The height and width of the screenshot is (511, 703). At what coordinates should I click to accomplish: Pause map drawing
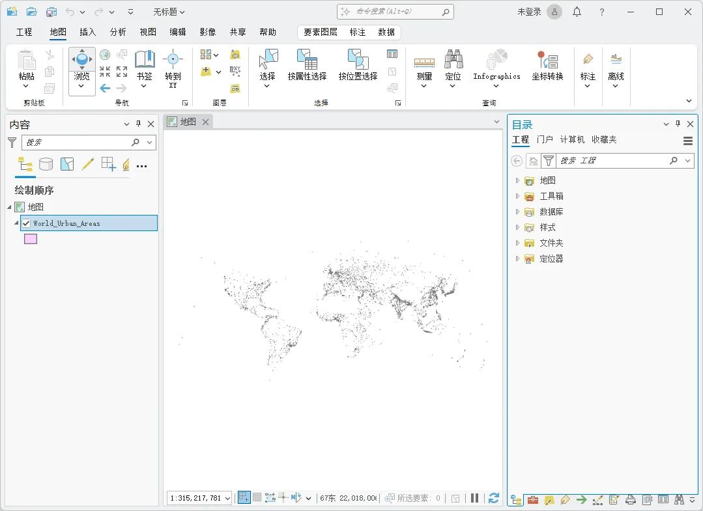(475, 497)
